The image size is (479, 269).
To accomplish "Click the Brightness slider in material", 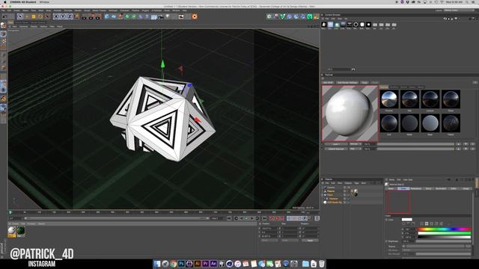I will tap(443, 241).
